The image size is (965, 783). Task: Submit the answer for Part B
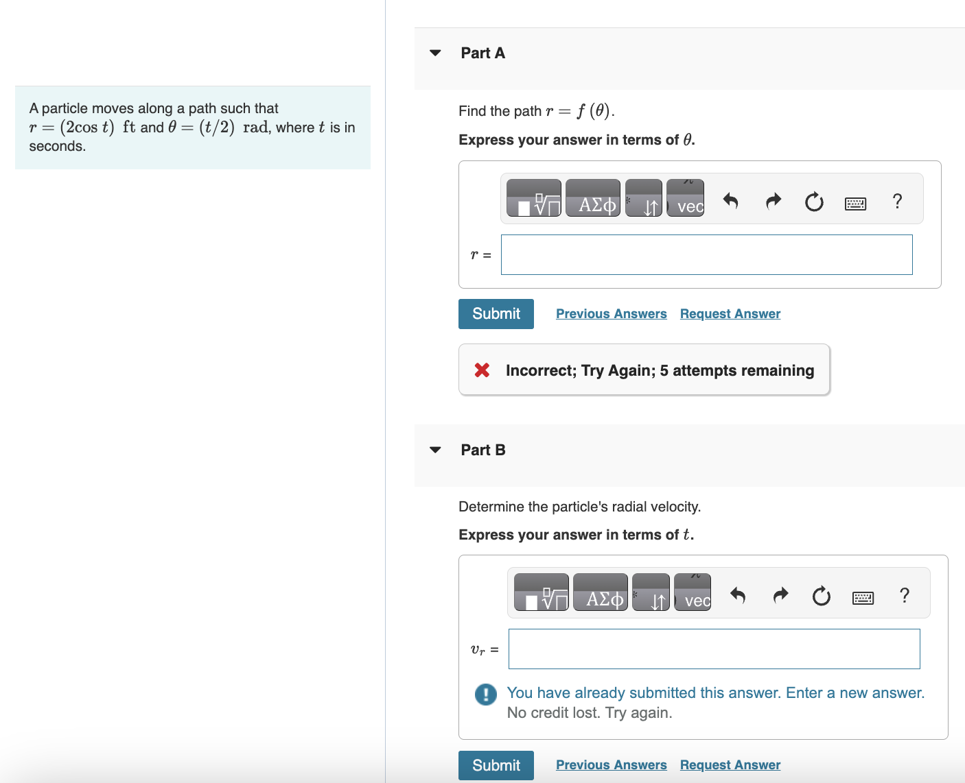(x=496, y=765)
